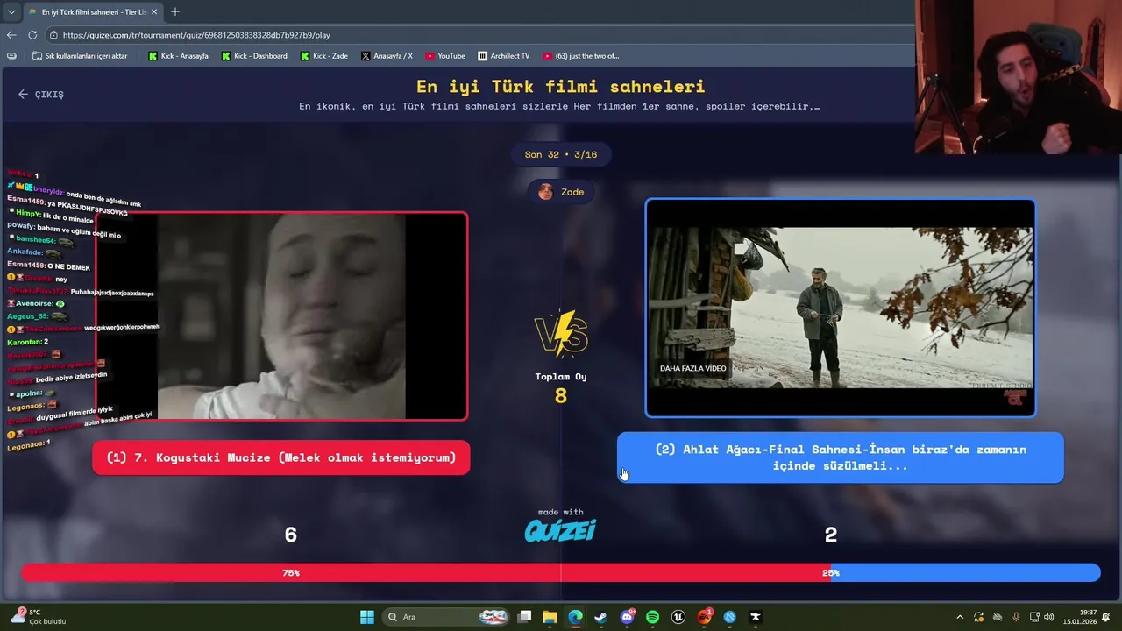Click the left vote count 6
The height and width of the screenshot is (631, 1122).
[291, 535]
